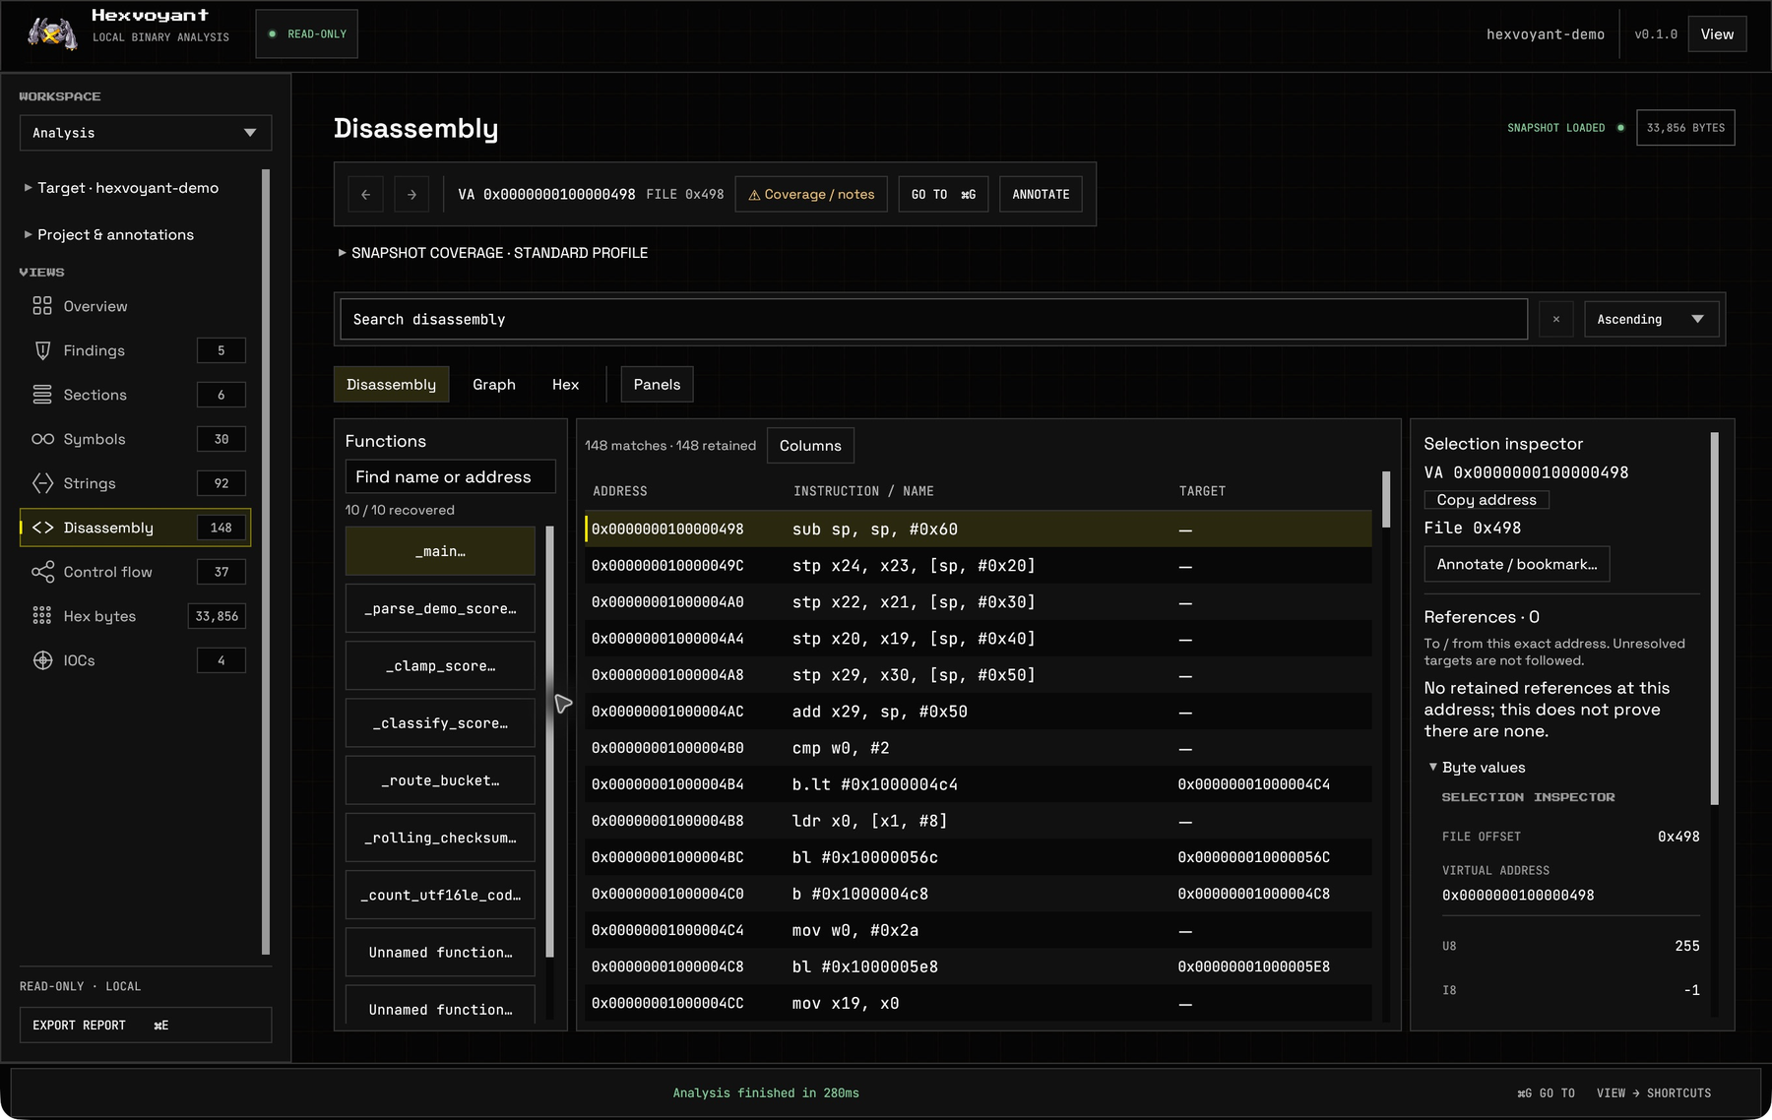Select the row with cmp w0, #2

979,748
